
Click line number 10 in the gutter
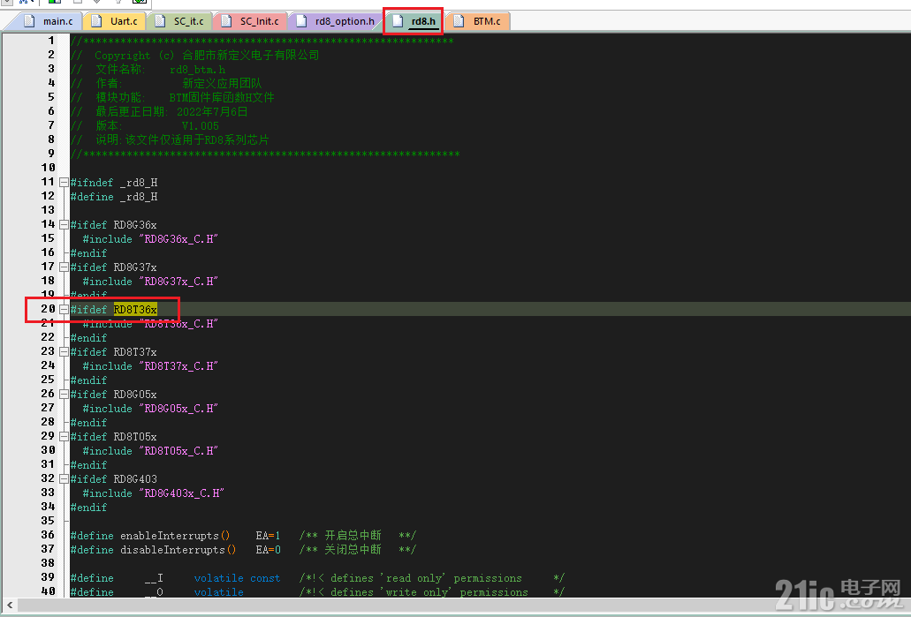48,167
